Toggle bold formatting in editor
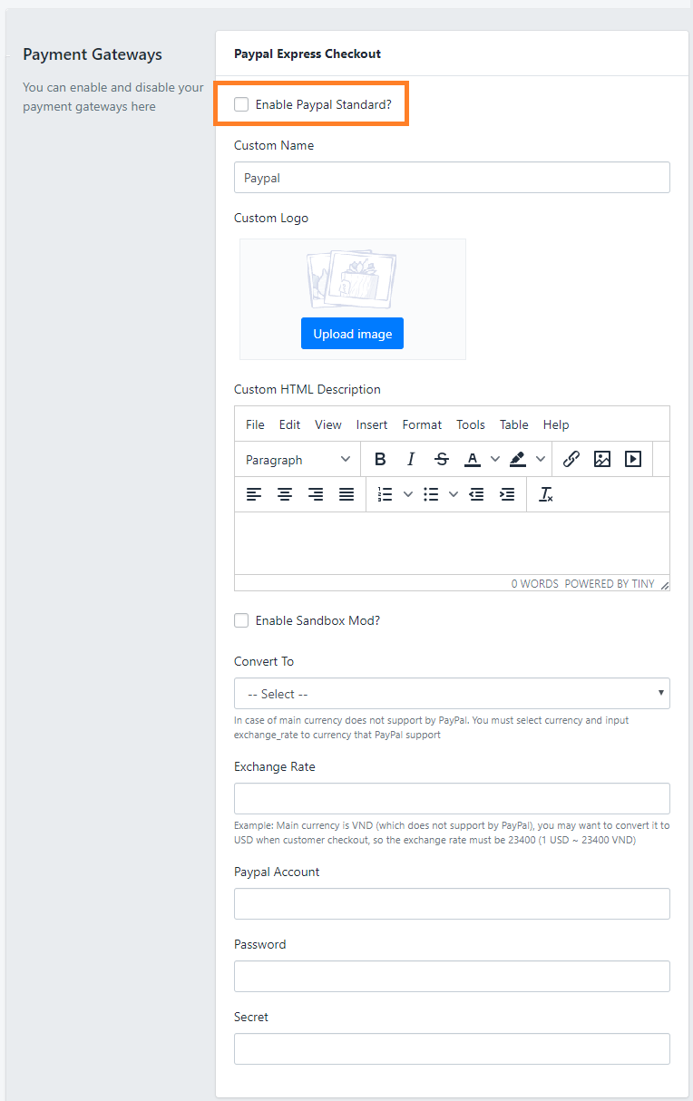 [380, 459]
